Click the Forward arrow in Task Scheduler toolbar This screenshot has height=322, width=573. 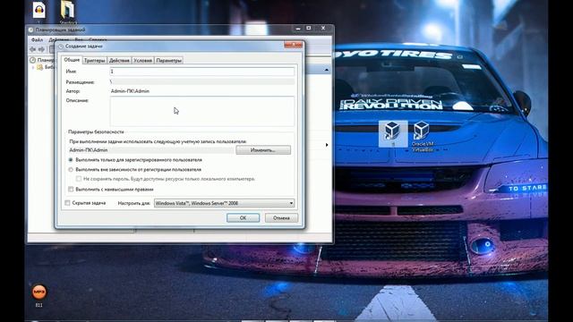click(x=42, y=49)
